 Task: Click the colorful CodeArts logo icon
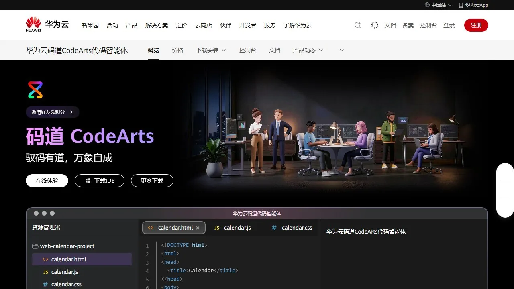coord(35,90)
